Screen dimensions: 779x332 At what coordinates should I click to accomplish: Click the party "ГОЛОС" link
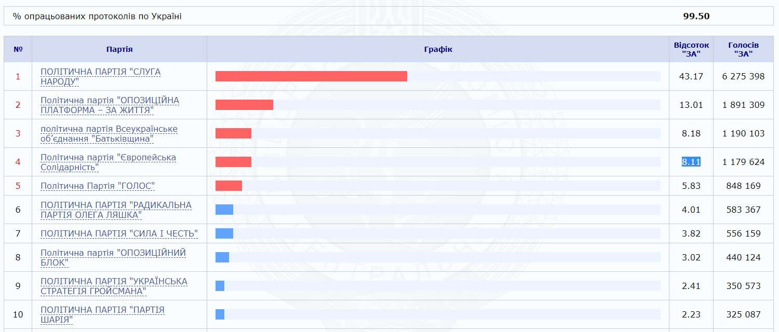click(98, 186)
